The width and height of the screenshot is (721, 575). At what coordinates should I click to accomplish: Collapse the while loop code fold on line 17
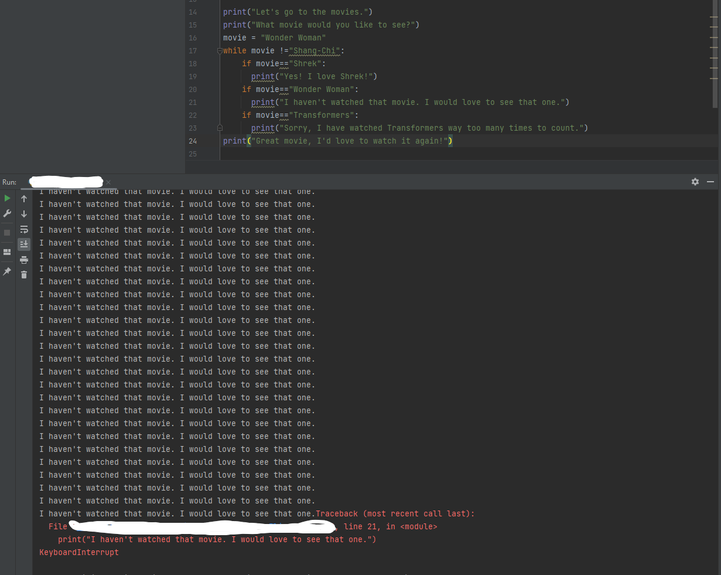[x=219, y=50]
